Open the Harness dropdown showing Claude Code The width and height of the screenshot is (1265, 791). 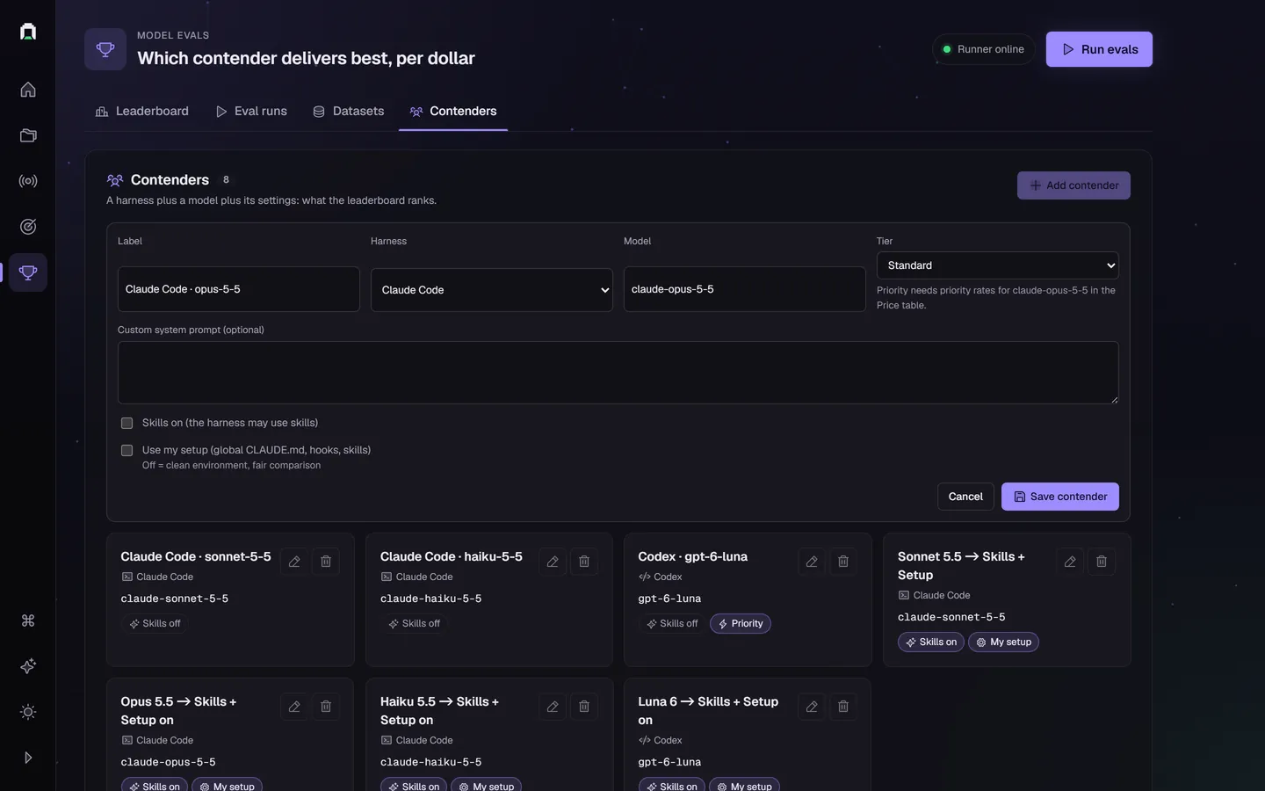492,290
